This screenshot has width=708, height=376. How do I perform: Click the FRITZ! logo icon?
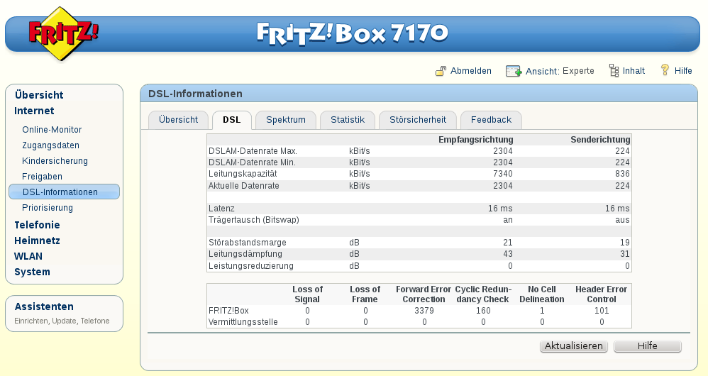(x=62, y=34)
